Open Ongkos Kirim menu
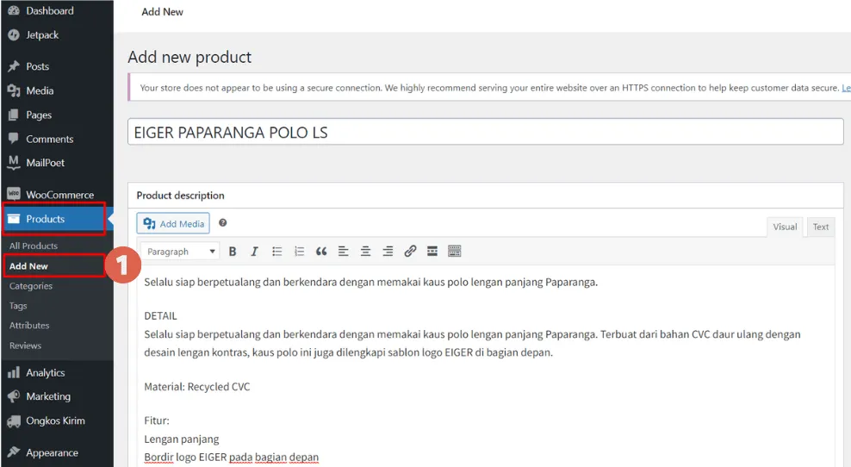Screen dimensions: 851x467 point(55,420)
